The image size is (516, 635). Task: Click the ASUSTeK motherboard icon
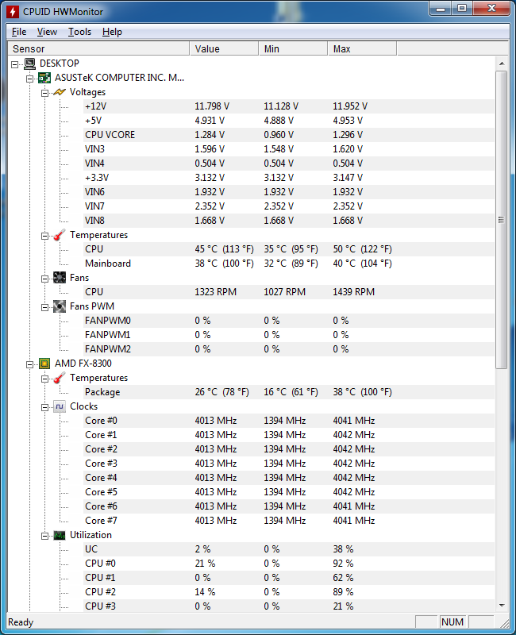click(45, 78)
